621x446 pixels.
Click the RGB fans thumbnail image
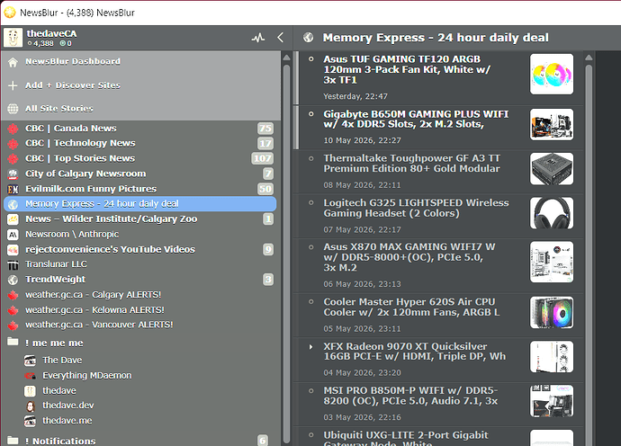(552, 74)
